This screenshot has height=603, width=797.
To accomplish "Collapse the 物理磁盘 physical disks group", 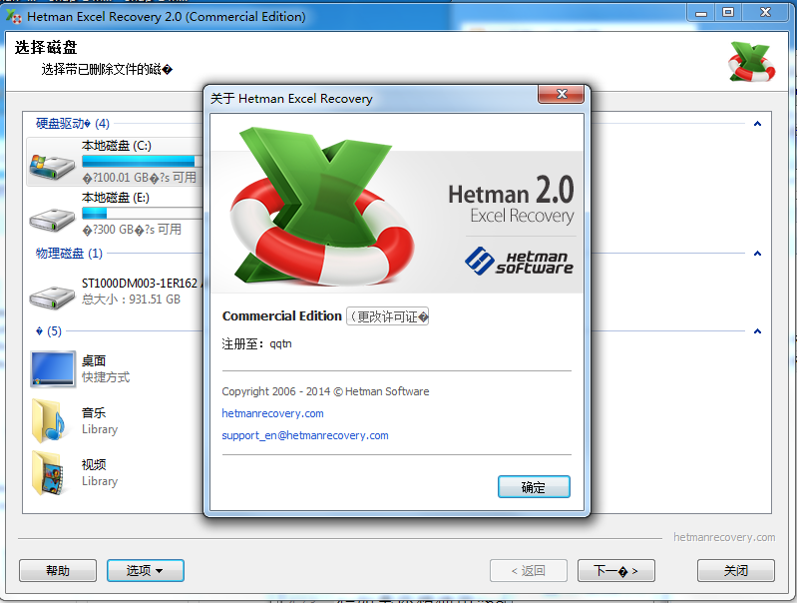I will [x=757, y=254].
